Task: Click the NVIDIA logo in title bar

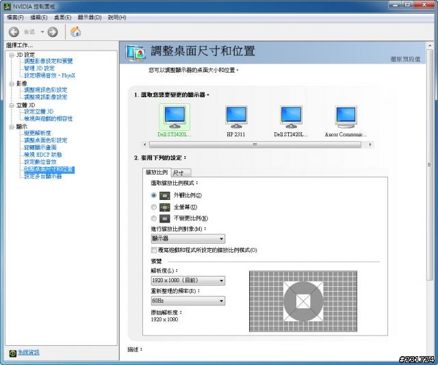Action: tap(8, 6)
